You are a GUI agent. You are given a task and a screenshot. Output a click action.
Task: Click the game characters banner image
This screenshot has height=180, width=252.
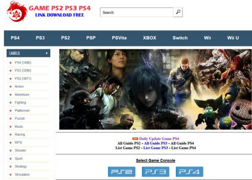coord(155,89)
